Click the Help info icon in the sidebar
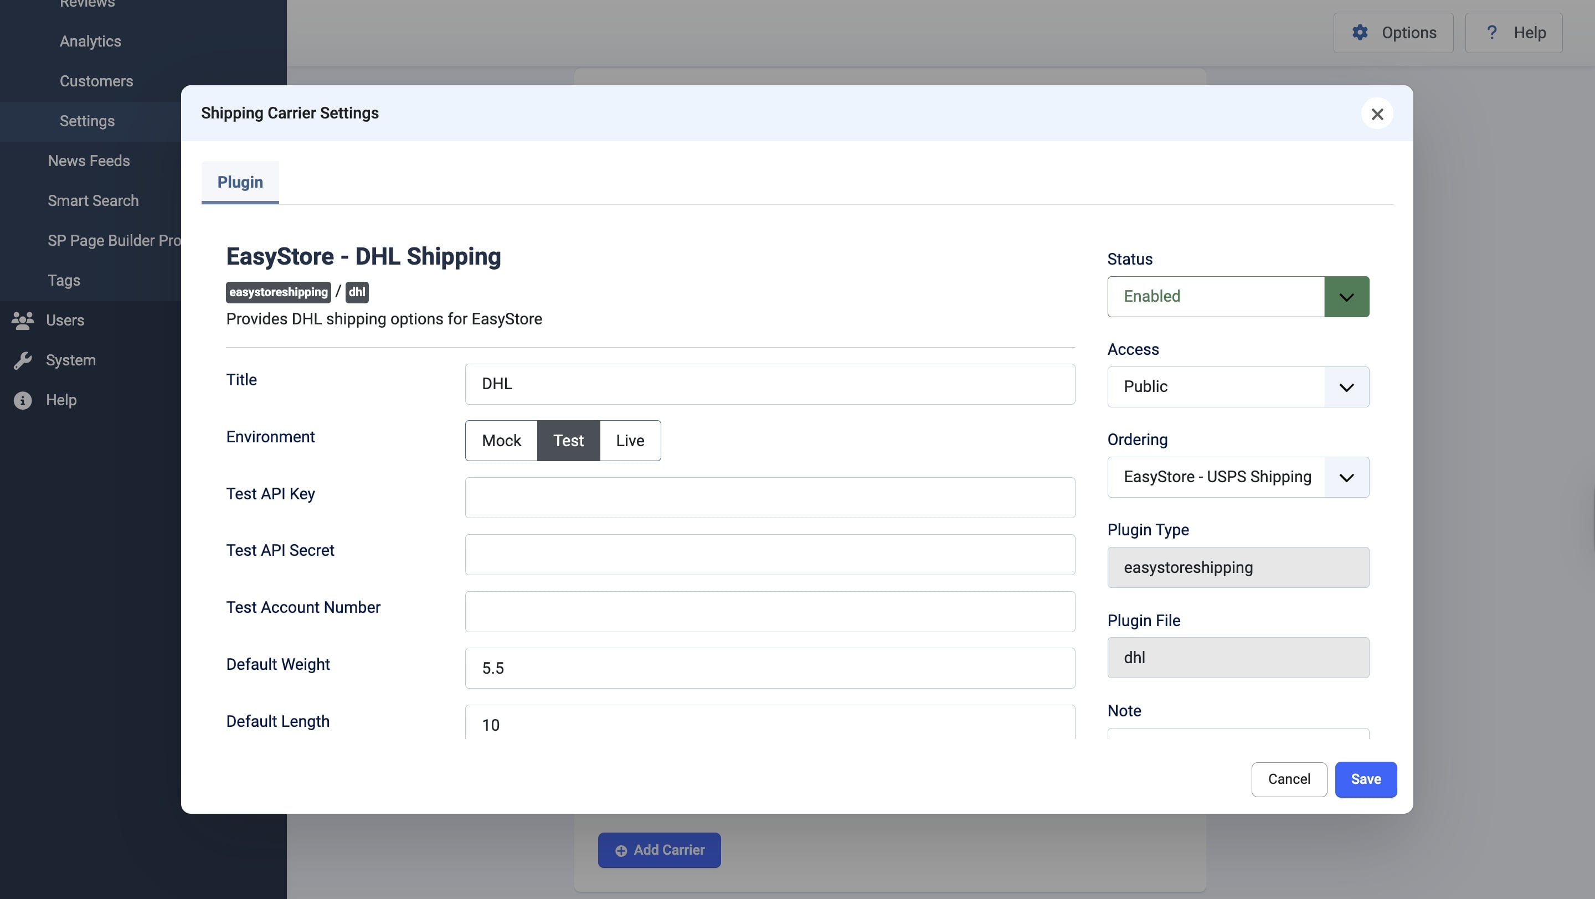 pyautogui.click(x=22, y=400)
